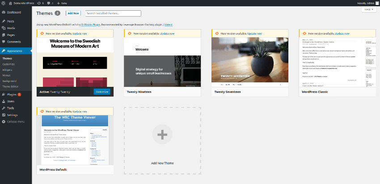Viewport: 380px width, 184px height.
Task: Click the Add New Theme label
Action: click(x=162, y=163)
